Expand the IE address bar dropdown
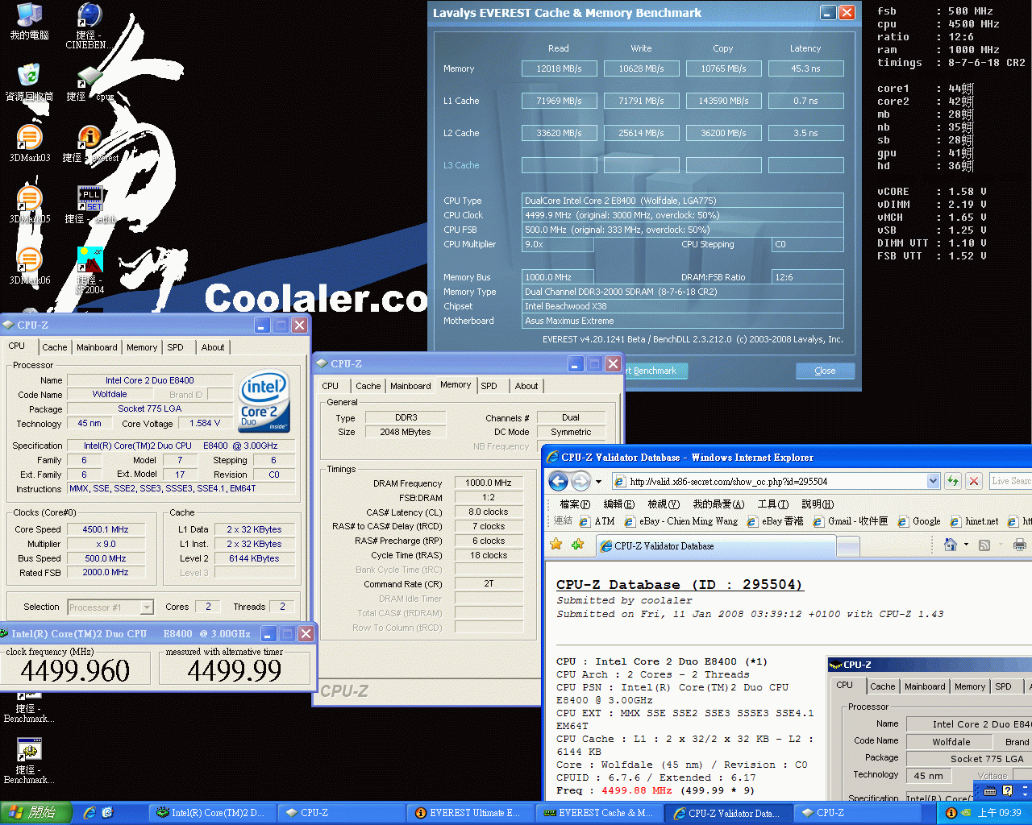Image resolution: width=1032 pixels, height=825 pixels. [933, 481]
